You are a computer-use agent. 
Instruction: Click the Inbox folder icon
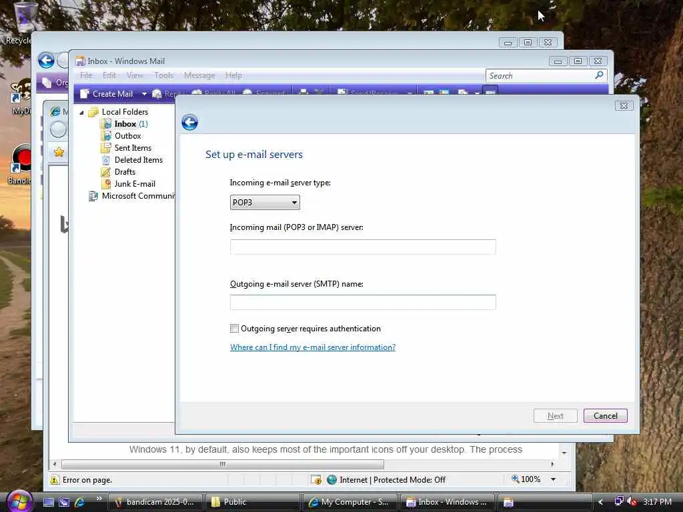click(x=106, y=124)
